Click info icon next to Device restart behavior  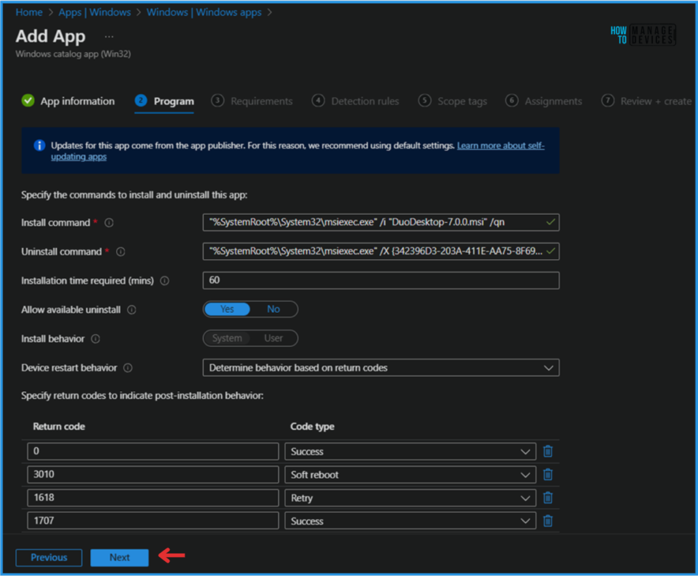coord(127,368)
